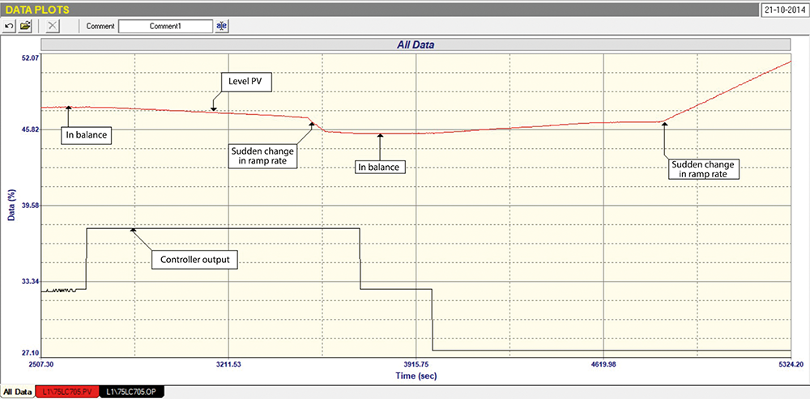Click the DATA PLOTS window title
The image size is (810, 399).
[36, 9]
